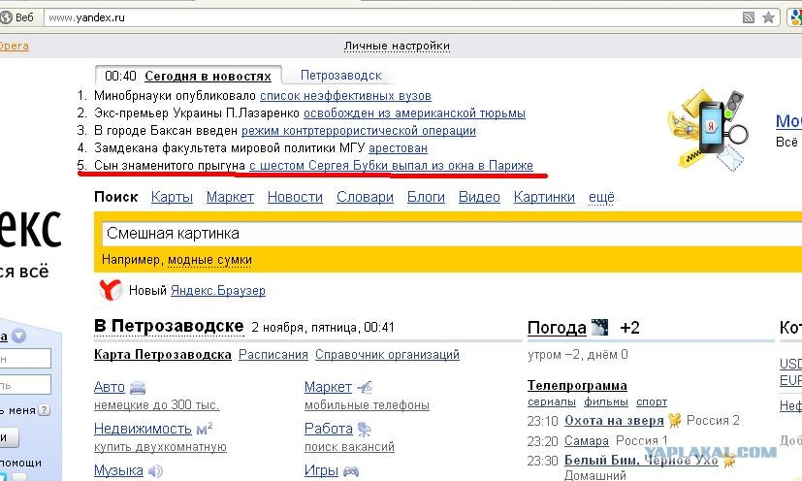Click the RSS feed icon in address bar
Screen dimensions: 802x481
pyautogui.click(x=748, y=17)
